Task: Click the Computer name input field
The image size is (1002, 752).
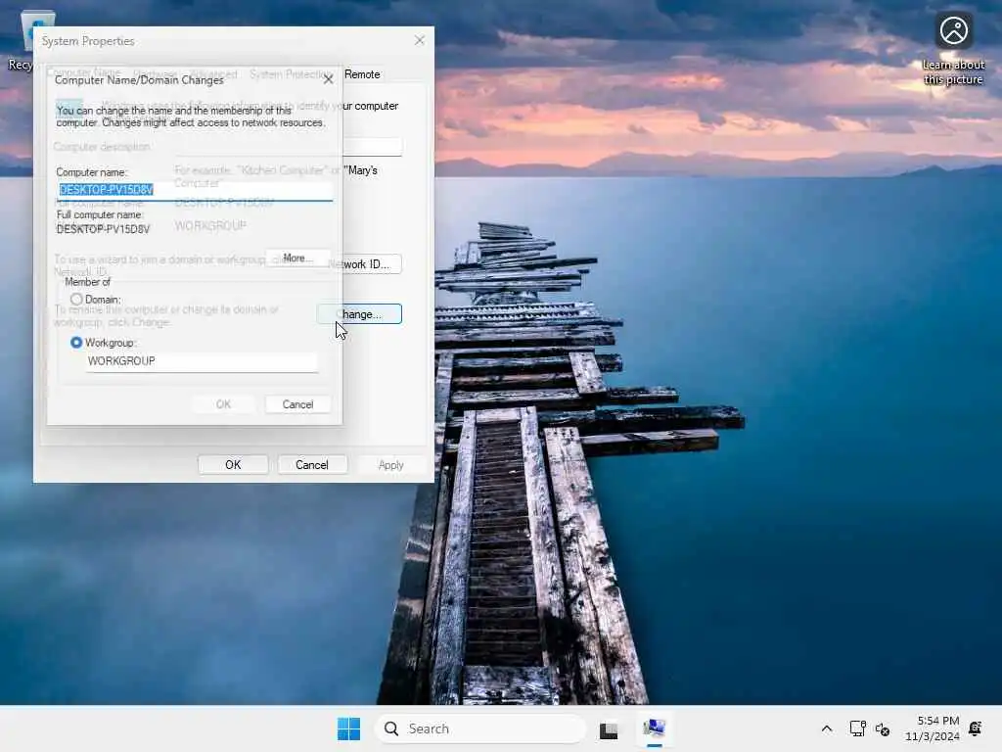Action: [195, 190]
